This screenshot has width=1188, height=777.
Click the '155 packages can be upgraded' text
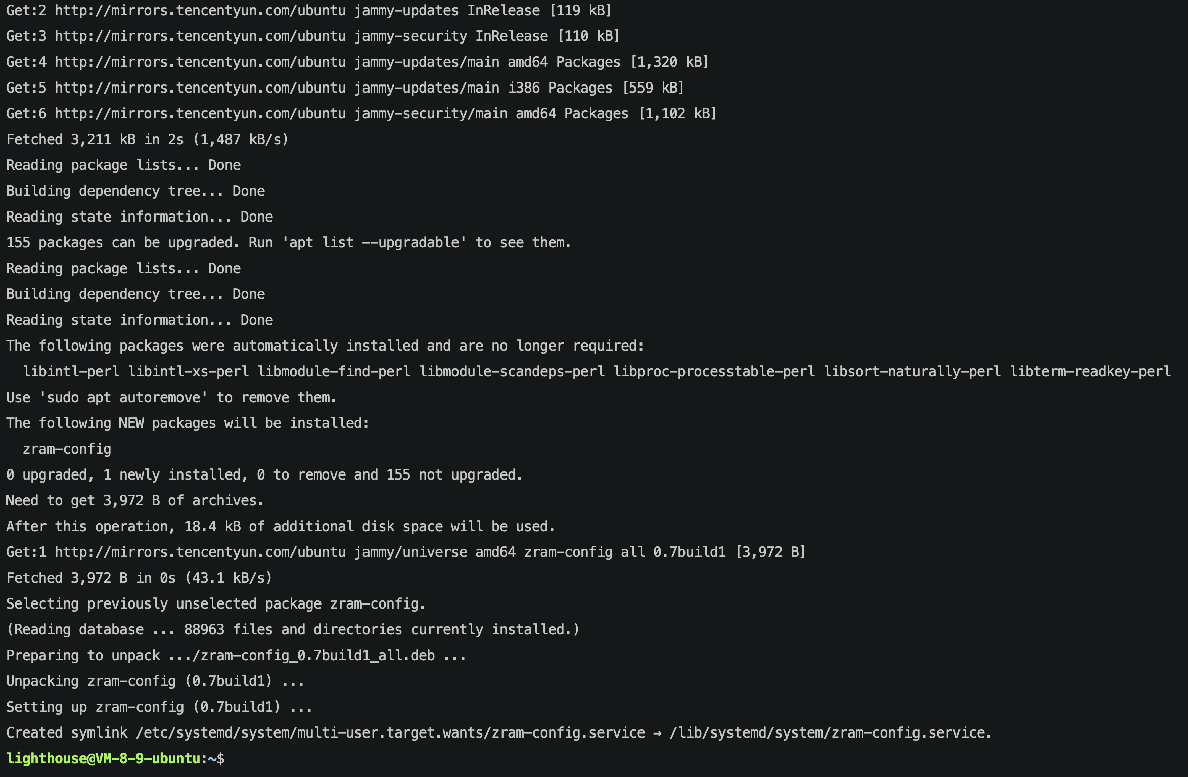pyautogui.click(x=121, y=242)
